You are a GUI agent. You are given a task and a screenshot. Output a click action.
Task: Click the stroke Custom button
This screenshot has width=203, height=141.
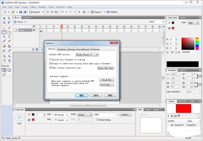125,115
